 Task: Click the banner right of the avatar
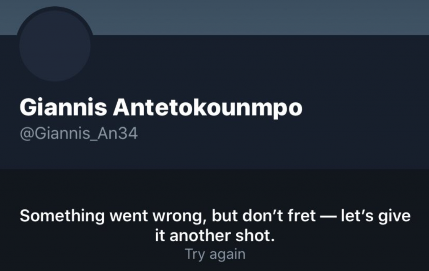click(x=260, y=18)
